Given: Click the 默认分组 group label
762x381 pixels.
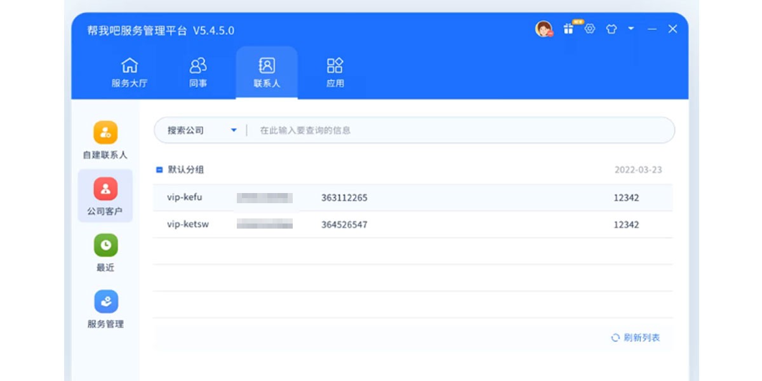Looking at the screenshot, I should pyautogui.click(x=185, y=170).
